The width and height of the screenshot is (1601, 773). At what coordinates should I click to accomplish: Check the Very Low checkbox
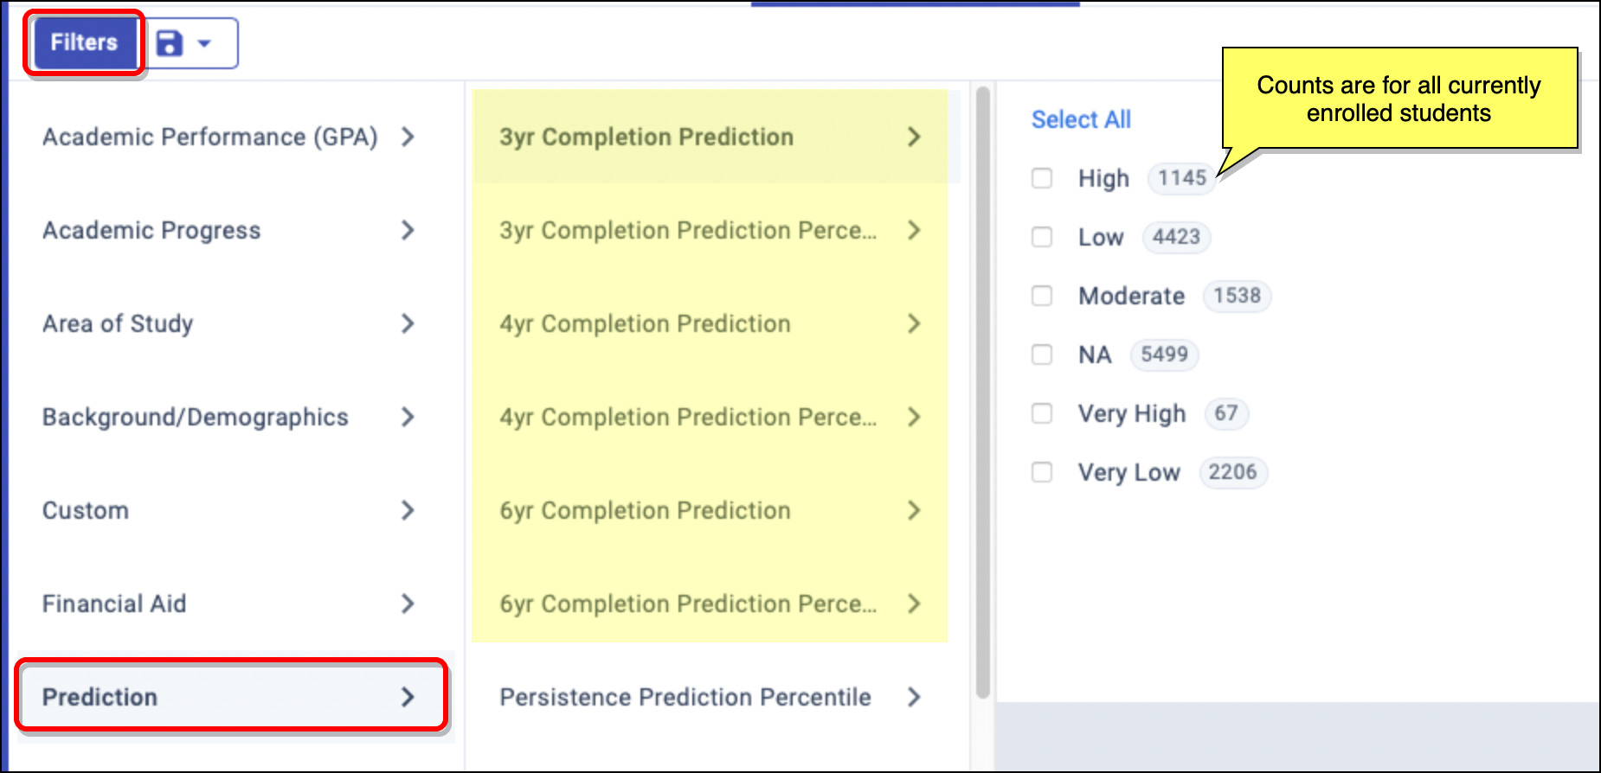(x=1042, y=472)
